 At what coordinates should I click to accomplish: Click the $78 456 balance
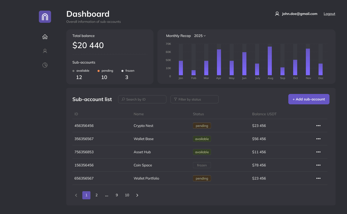[259, 165]
